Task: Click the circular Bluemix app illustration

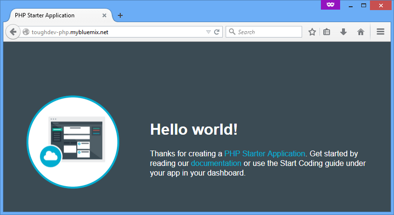Action: tap(73, 142)
